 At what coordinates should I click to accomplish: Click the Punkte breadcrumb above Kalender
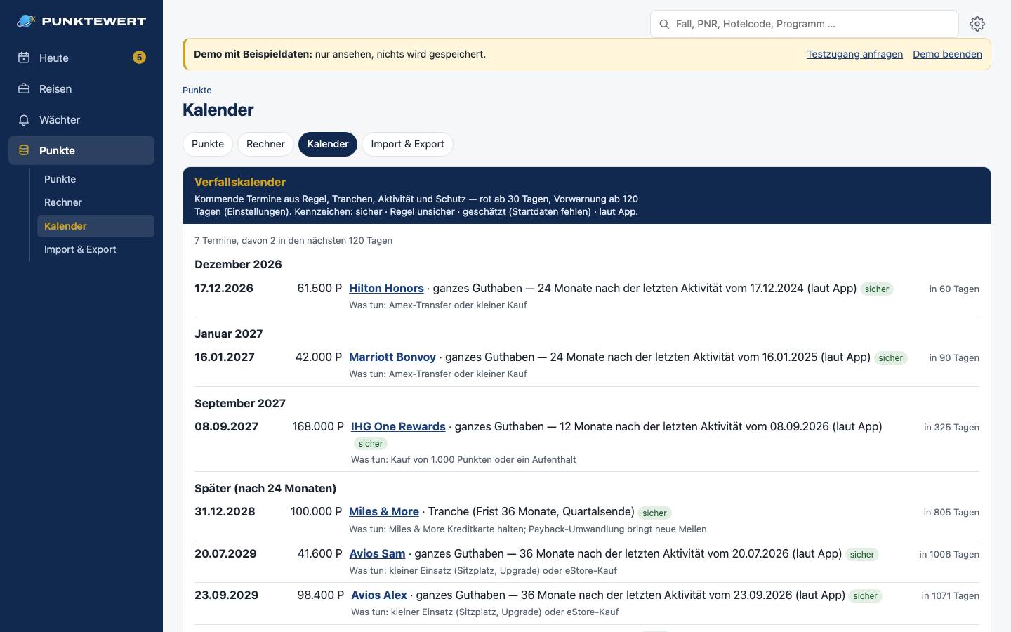(197, 90)
